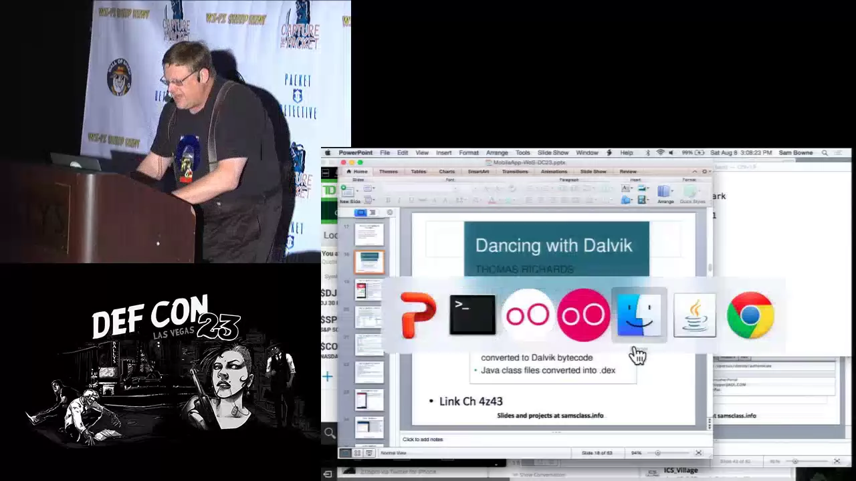Open the Charts ribbon tab
The height and width of the screenshot is (481, 856).
coord(447,172)
